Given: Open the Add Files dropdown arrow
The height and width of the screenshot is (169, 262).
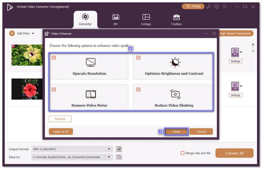Looking at the screenshot, I should [33, 33].
